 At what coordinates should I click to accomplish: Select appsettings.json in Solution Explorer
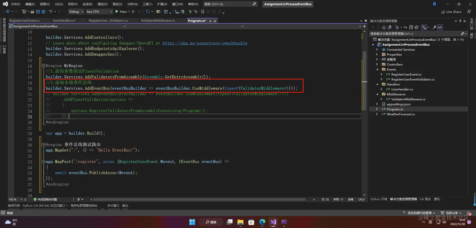tap(399, 104)
